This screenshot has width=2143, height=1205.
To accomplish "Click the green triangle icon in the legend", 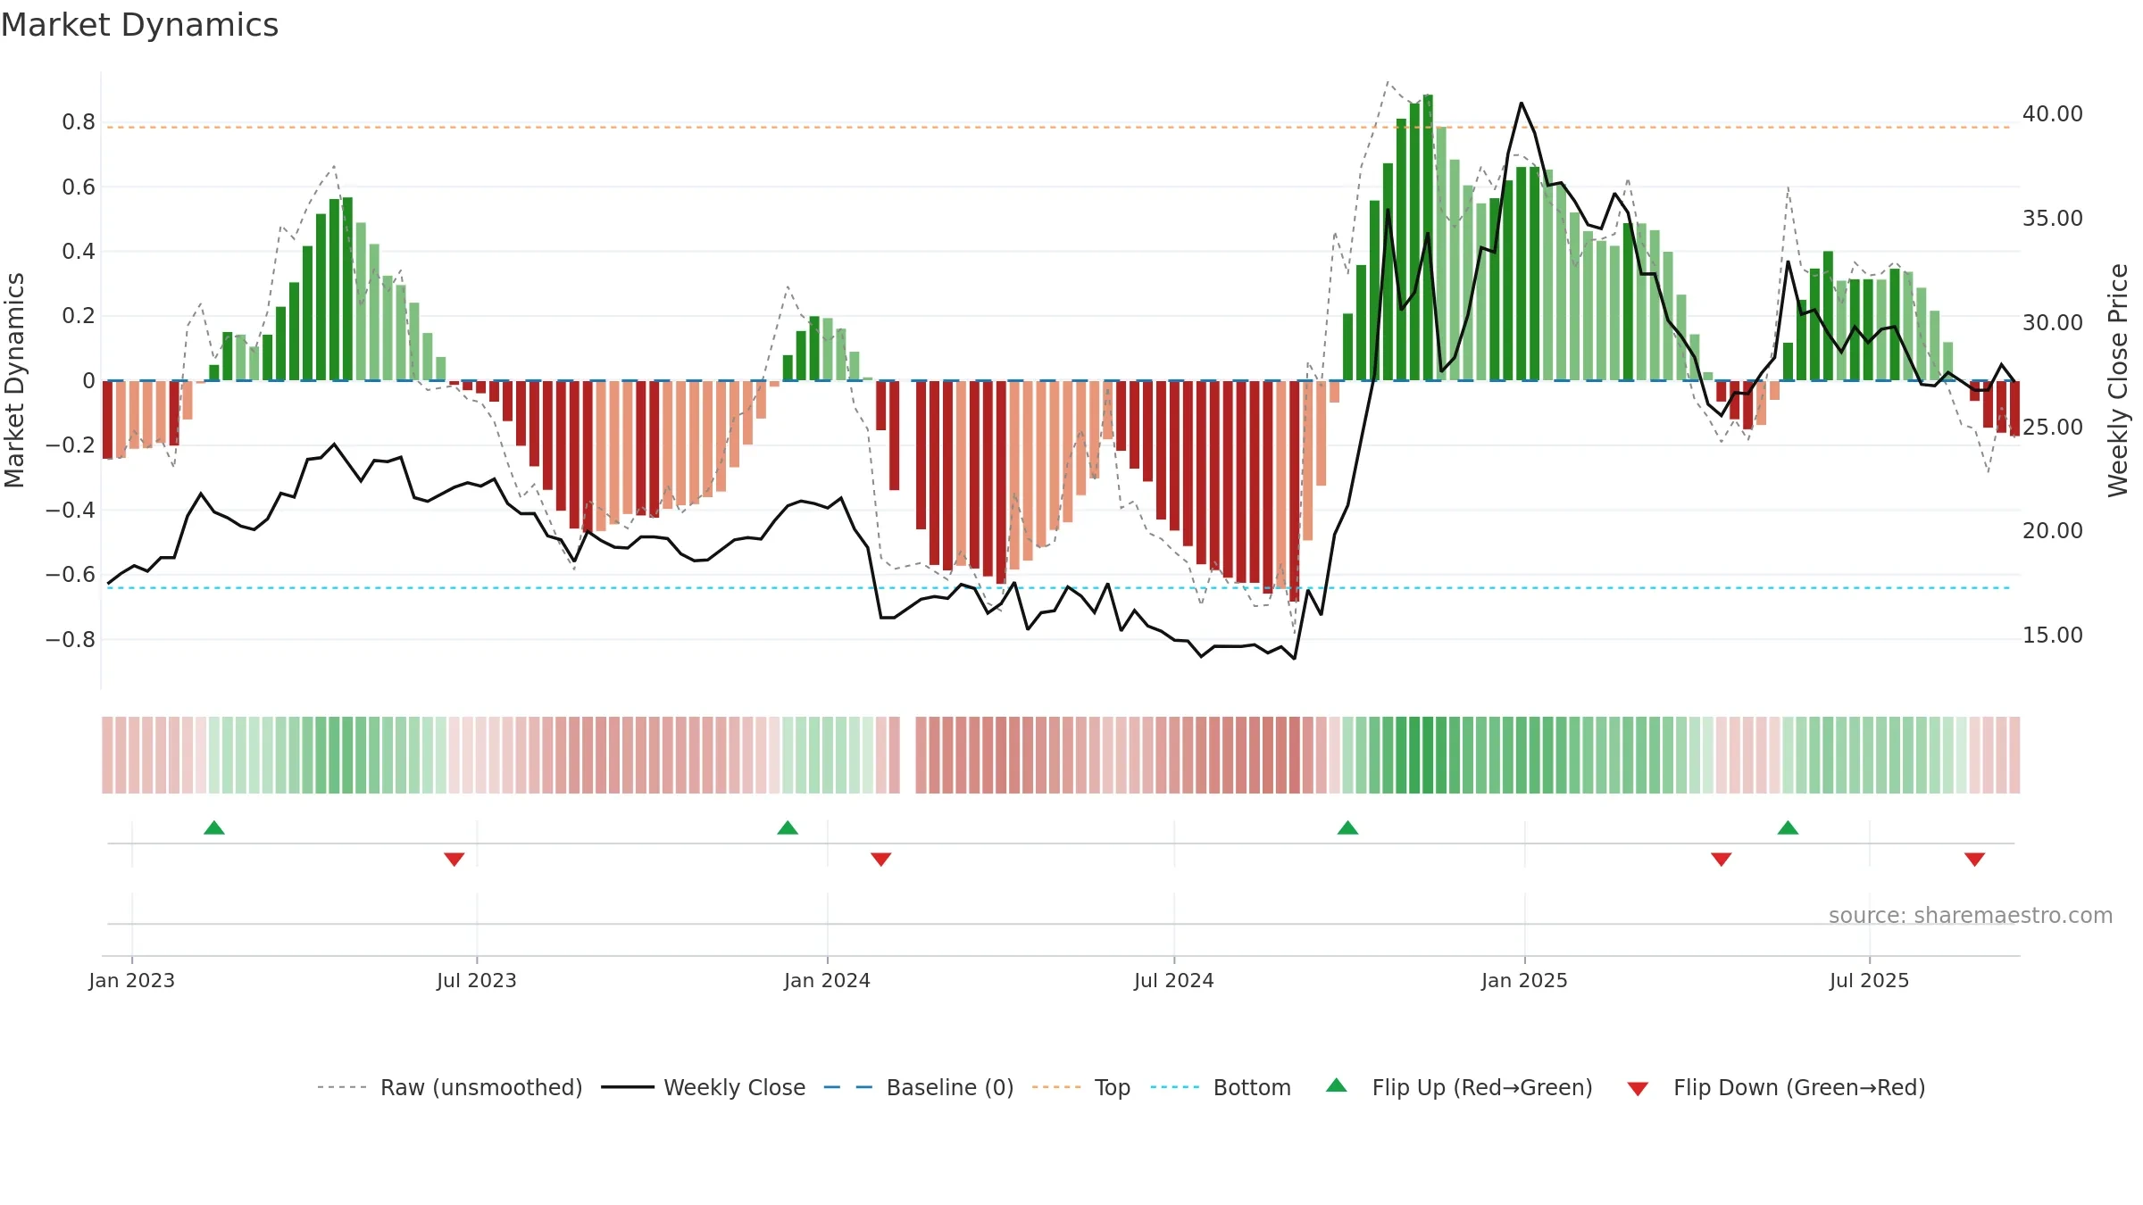I will 1337,1085.
